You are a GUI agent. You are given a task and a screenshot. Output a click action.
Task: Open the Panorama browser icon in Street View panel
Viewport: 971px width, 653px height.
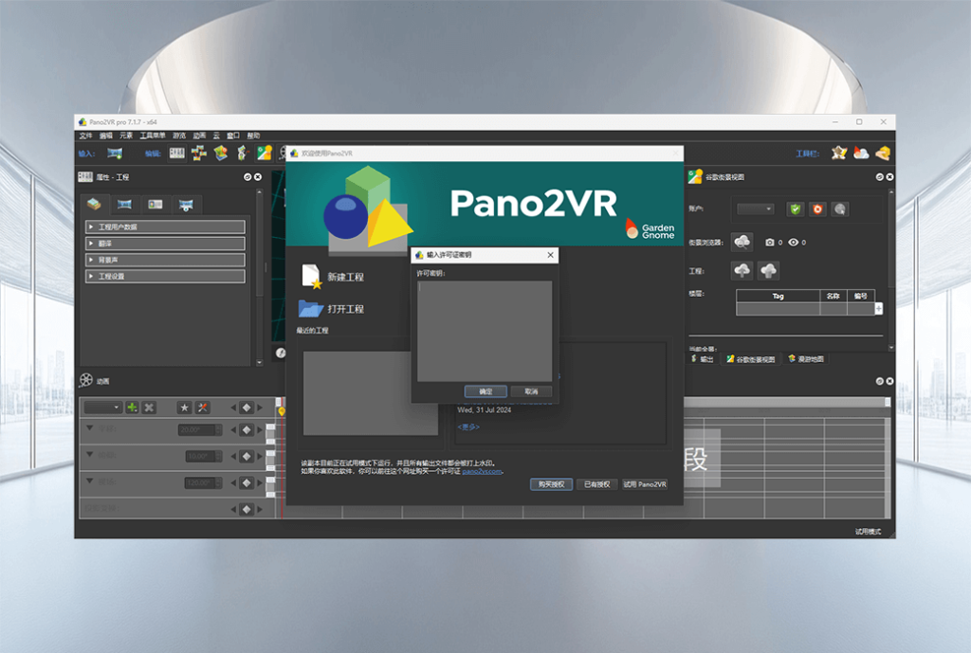[x=742, y=243]
